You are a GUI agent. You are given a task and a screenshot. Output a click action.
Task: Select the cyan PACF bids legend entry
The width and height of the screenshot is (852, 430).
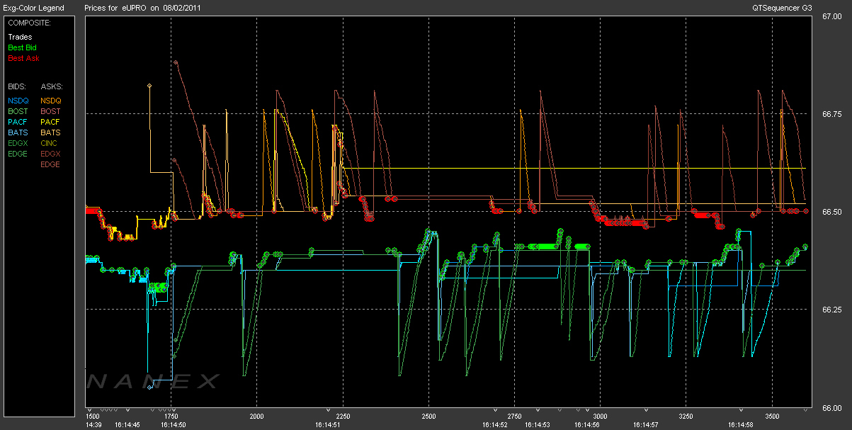point(18,122)
